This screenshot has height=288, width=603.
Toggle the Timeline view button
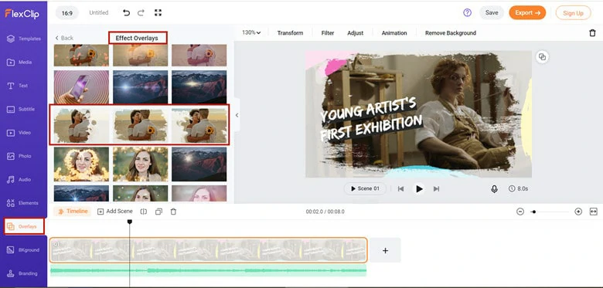(x=73, y=212)
